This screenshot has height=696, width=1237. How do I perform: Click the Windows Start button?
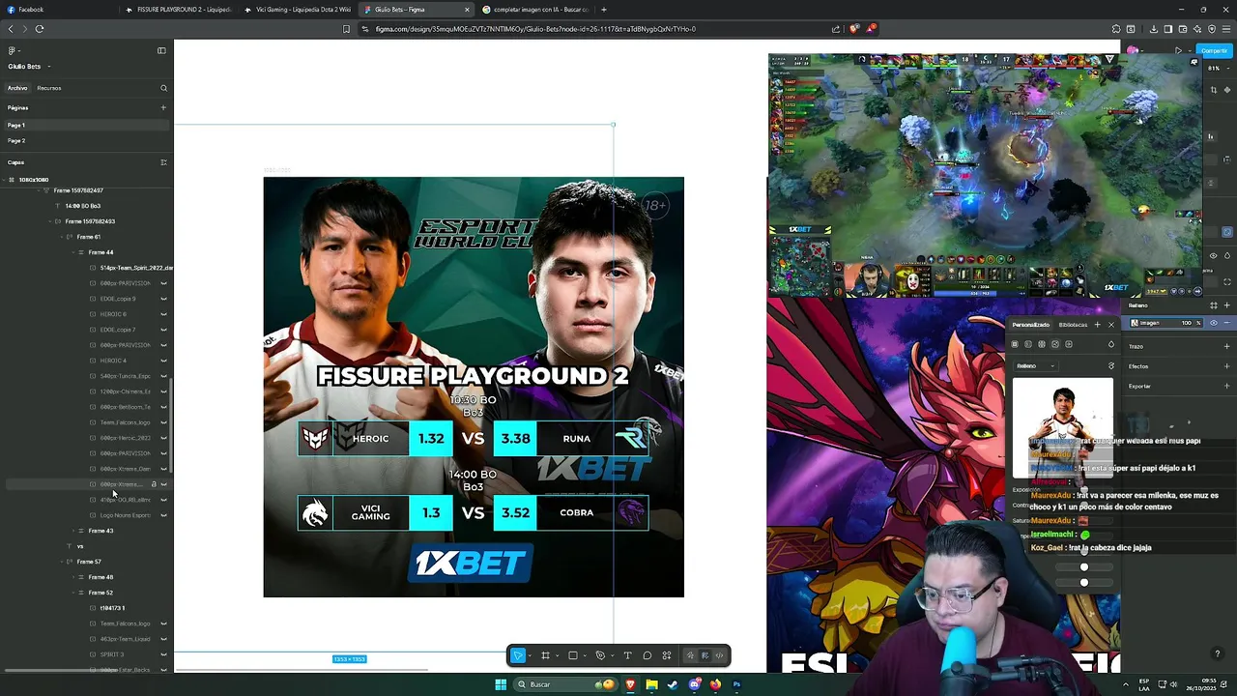[501, 684]
